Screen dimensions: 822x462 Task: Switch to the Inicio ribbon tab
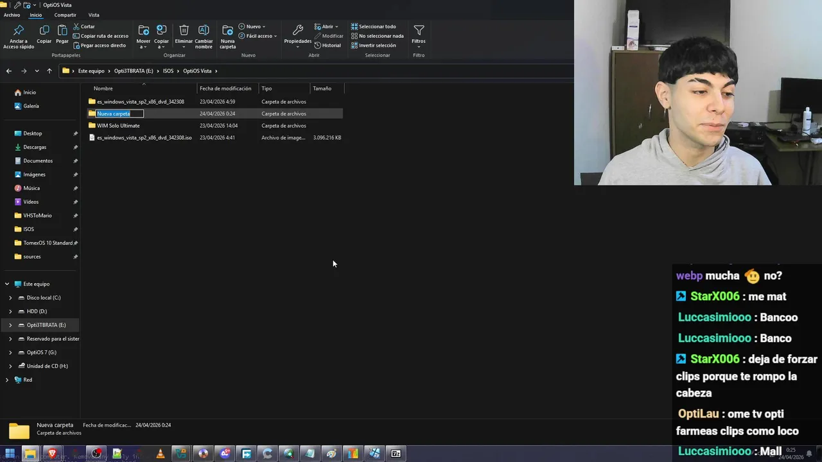pos(35,15)
